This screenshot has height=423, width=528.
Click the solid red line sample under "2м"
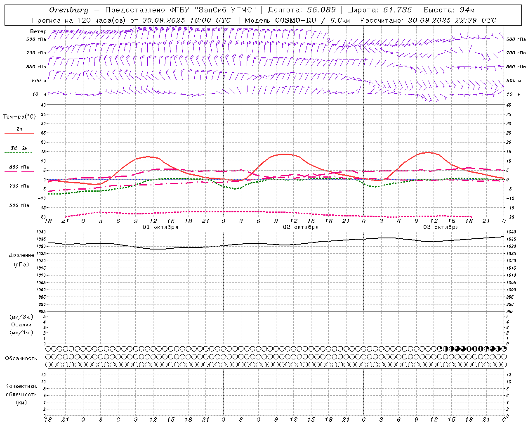click(19, 134)
